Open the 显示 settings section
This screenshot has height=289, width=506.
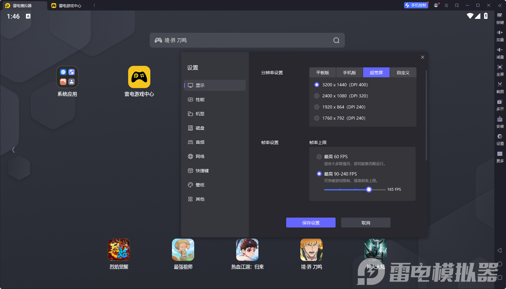(x=215, y=85)
